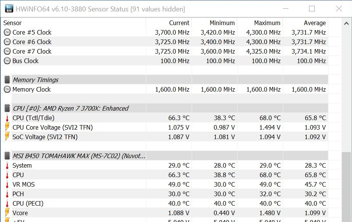Select the CPU (PECI) row label
352x222 pixels.
(28, 203)
